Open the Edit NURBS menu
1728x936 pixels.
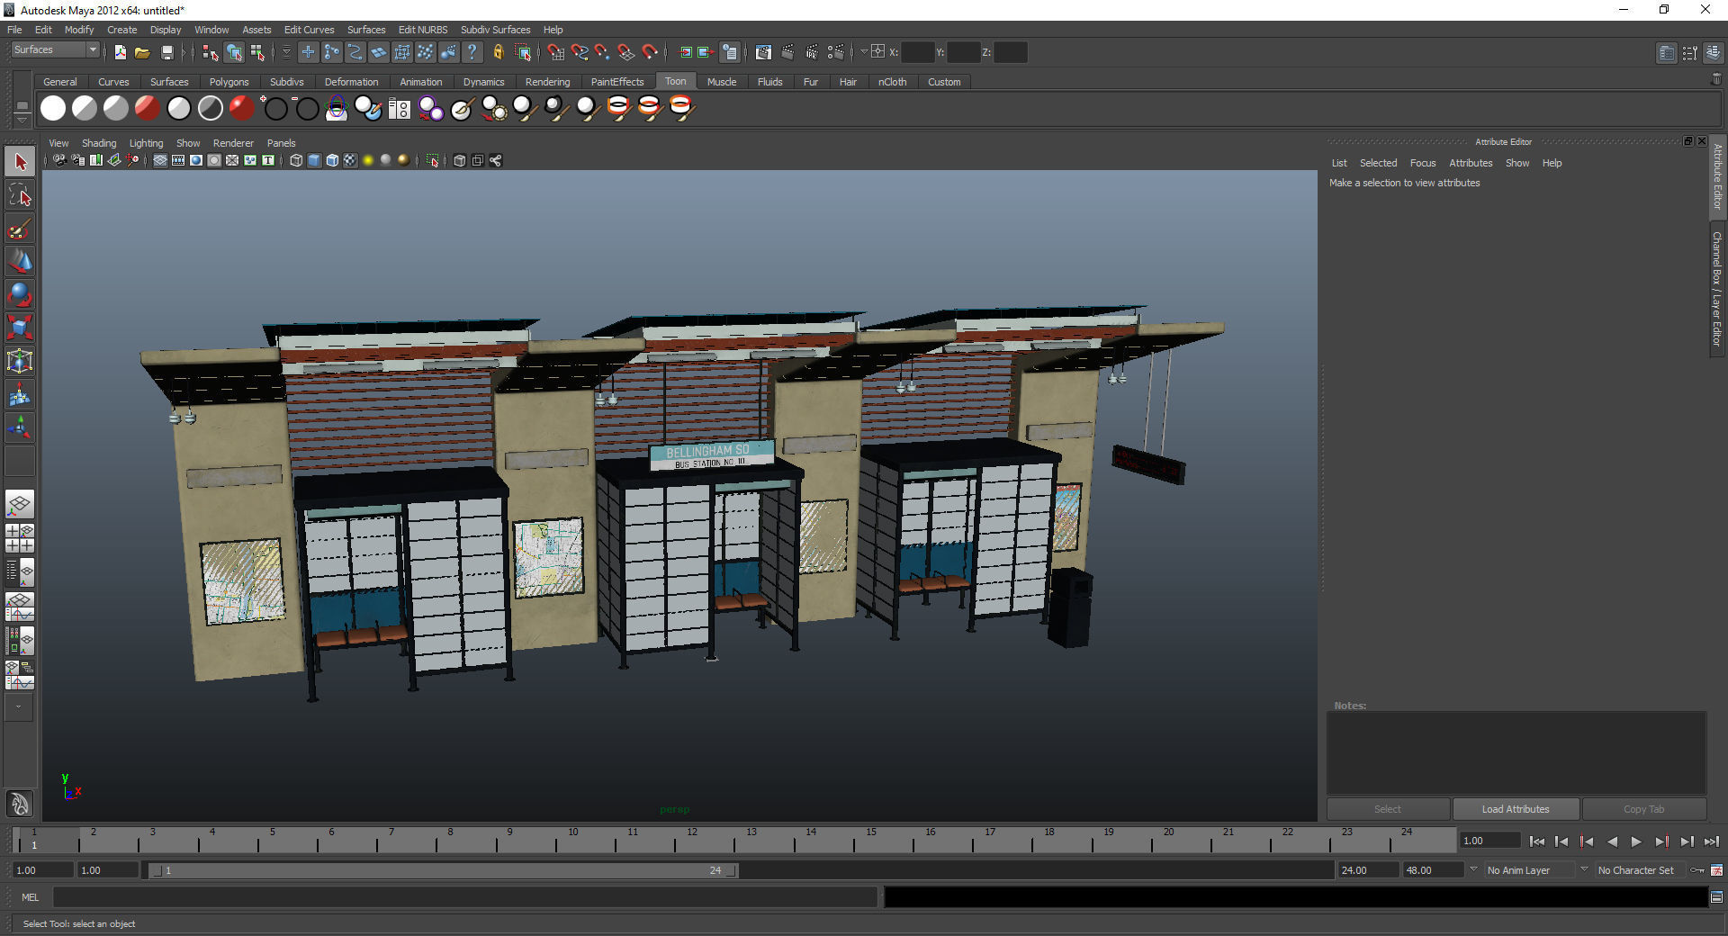422,30
